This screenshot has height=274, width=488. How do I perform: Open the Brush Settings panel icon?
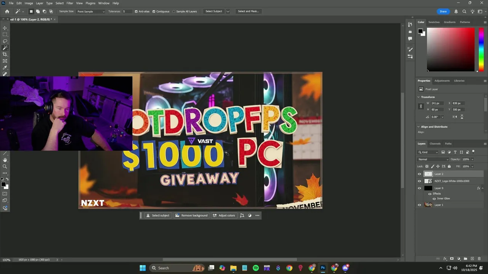[x=410, y=49]
